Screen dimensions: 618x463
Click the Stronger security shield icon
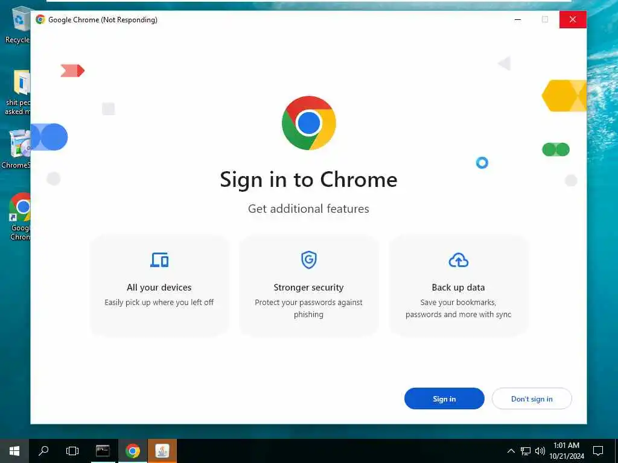point(308,260)
